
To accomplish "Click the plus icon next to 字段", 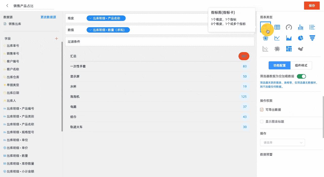I will pos(56,38).
